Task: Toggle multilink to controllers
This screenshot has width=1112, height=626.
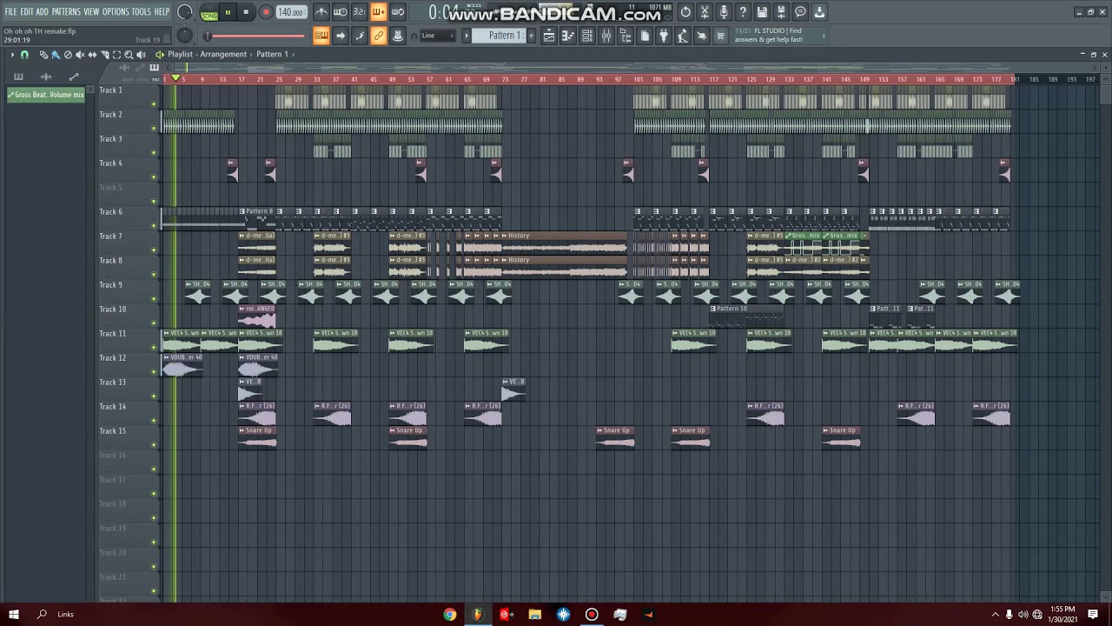Action: [398, 36]
